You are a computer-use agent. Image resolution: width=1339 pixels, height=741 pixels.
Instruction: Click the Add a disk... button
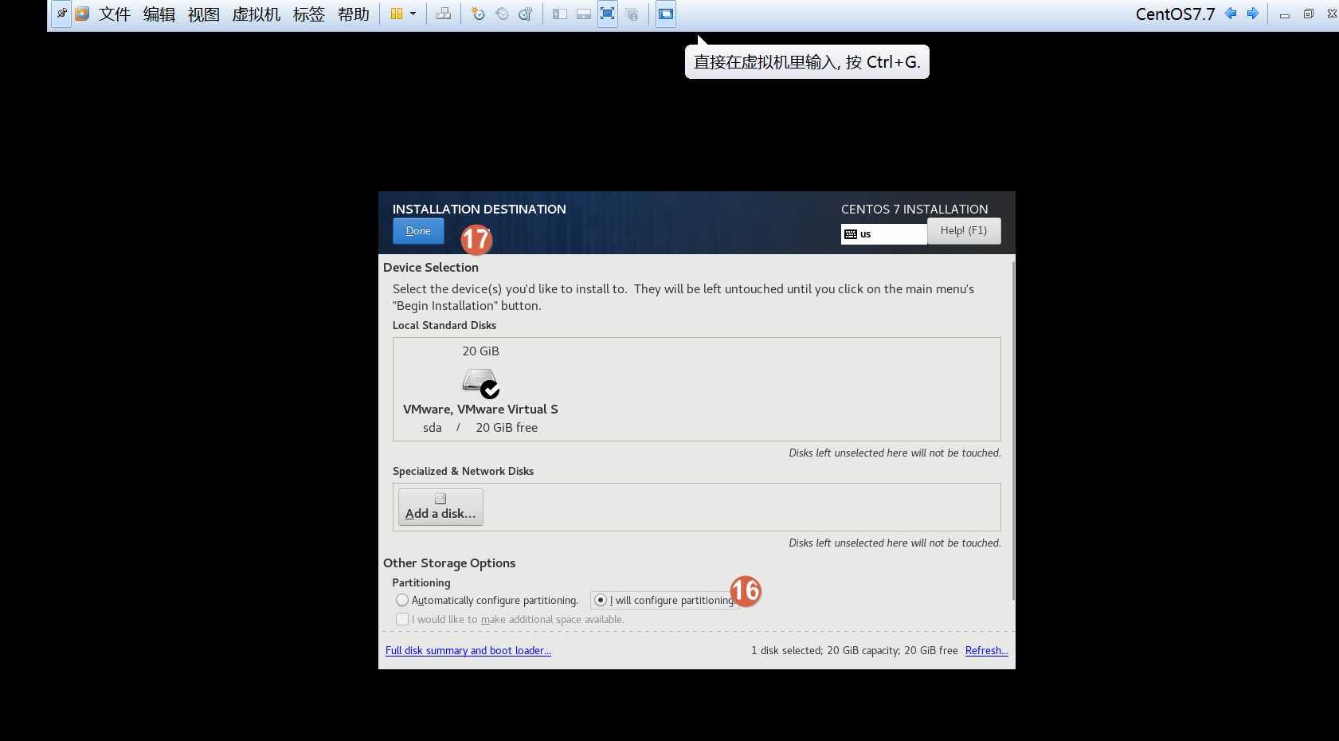pos(440,507)
